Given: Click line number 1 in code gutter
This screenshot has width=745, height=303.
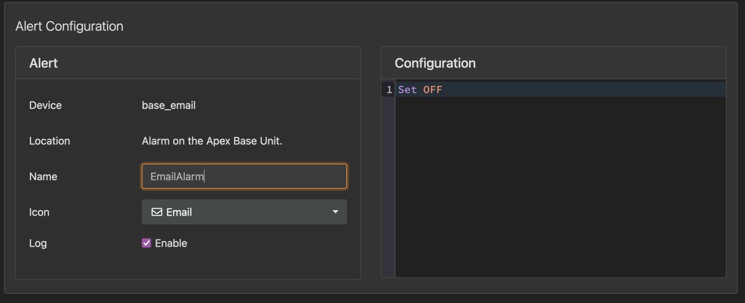Looking at the screenshot, I should [389, 90].
